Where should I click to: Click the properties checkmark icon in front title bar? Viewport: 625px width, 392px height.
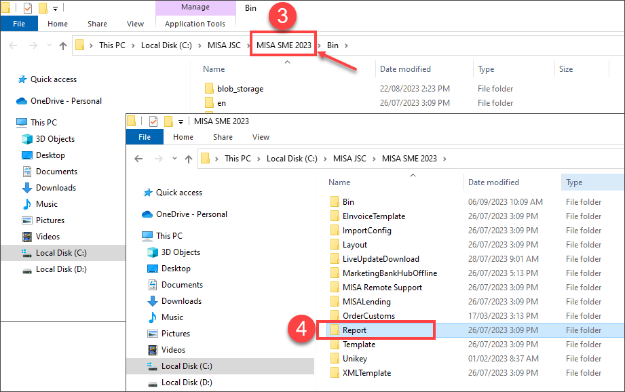(x=153, y=121)
